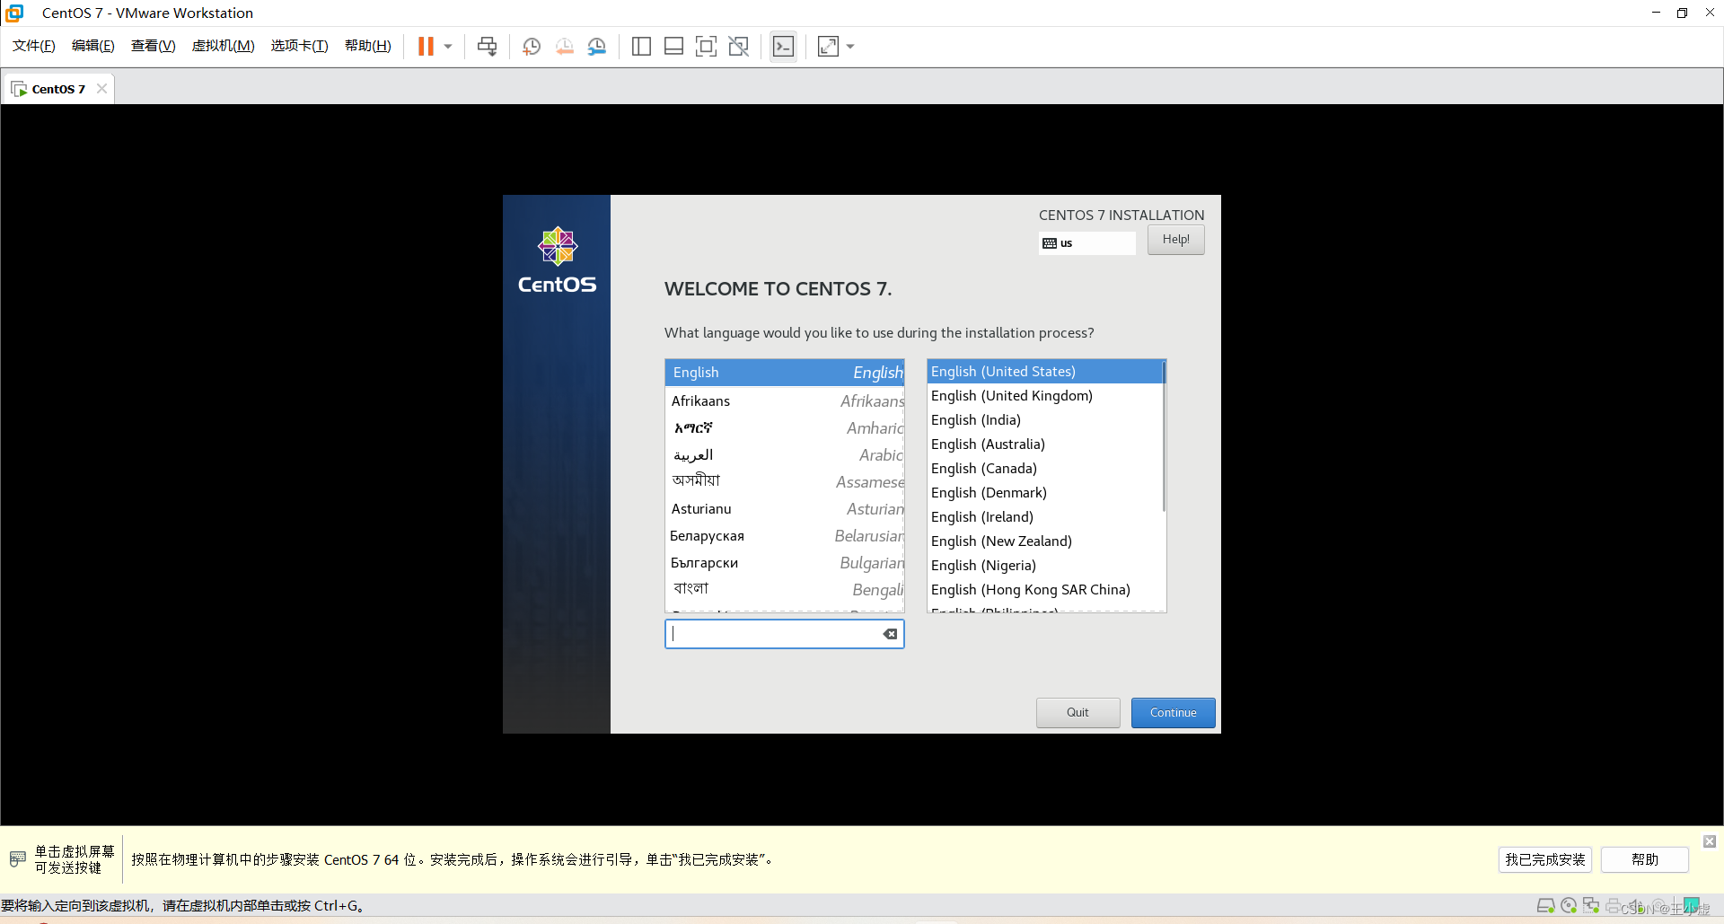Click the CentOS logo in installer sidebar
Viewport: 1724px width, 924px height.
coord(557,260)
